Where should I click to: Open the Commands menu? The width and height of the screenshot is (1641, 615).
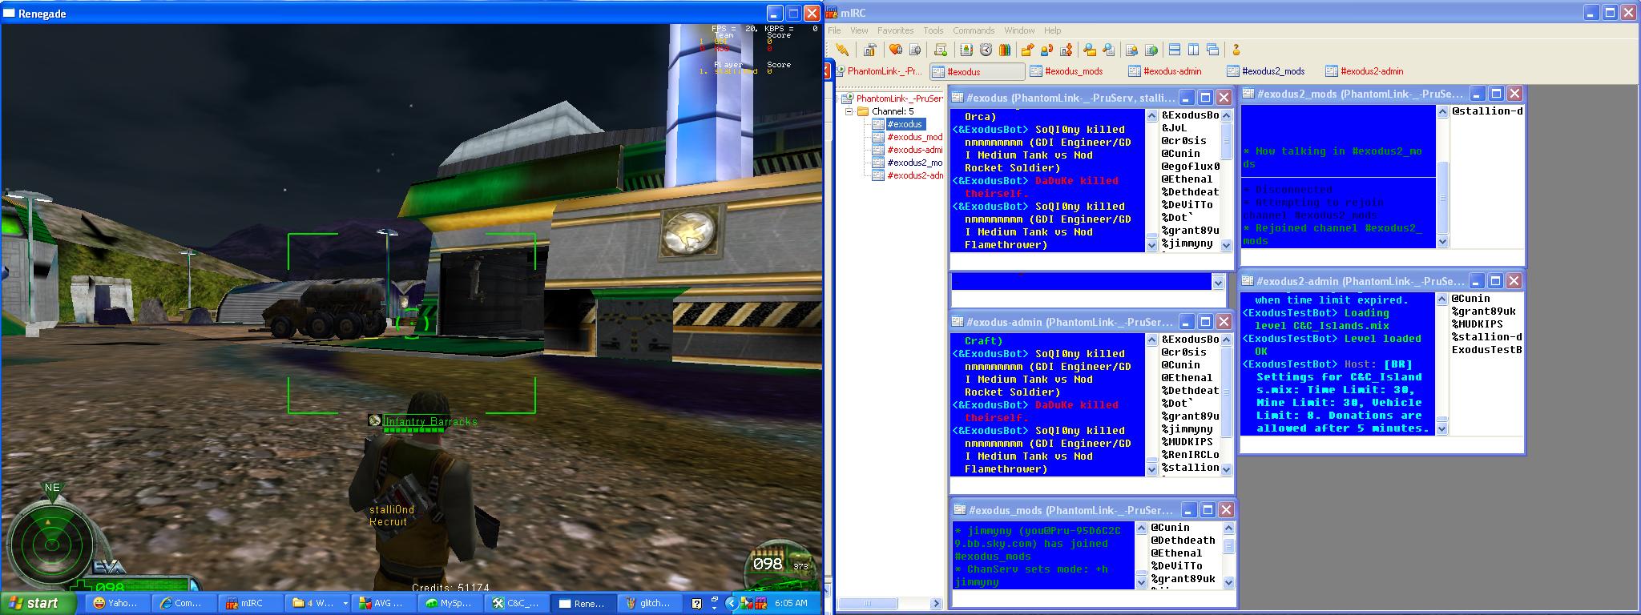tap(973, 30)
